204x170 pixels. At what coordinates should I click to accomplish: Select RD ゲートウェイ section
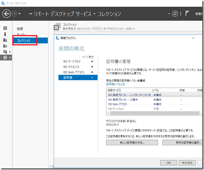(x=72, y=62)
